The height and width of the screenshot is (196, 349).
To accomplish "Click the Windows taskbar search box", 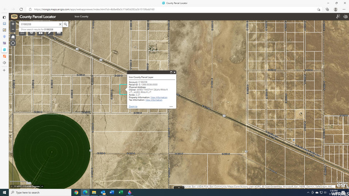I will click(40, 192).
